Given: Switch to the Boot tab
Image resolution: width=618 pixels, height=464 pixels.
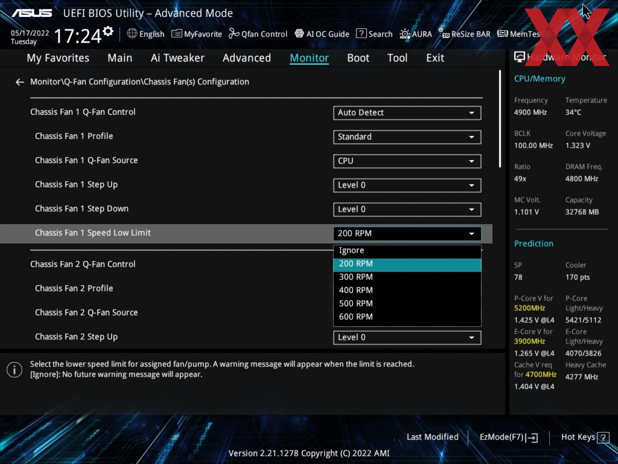Looking at the screenshot, I should (x=358, y=58).
